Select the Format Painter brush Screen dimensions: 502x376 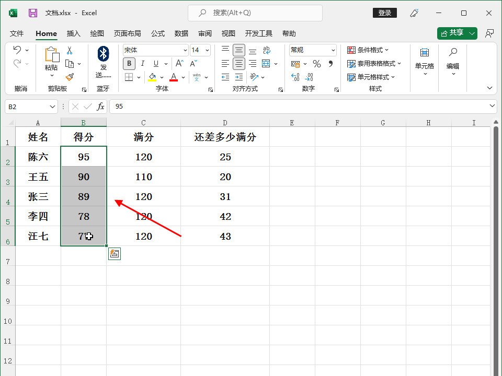coord(70,77)
